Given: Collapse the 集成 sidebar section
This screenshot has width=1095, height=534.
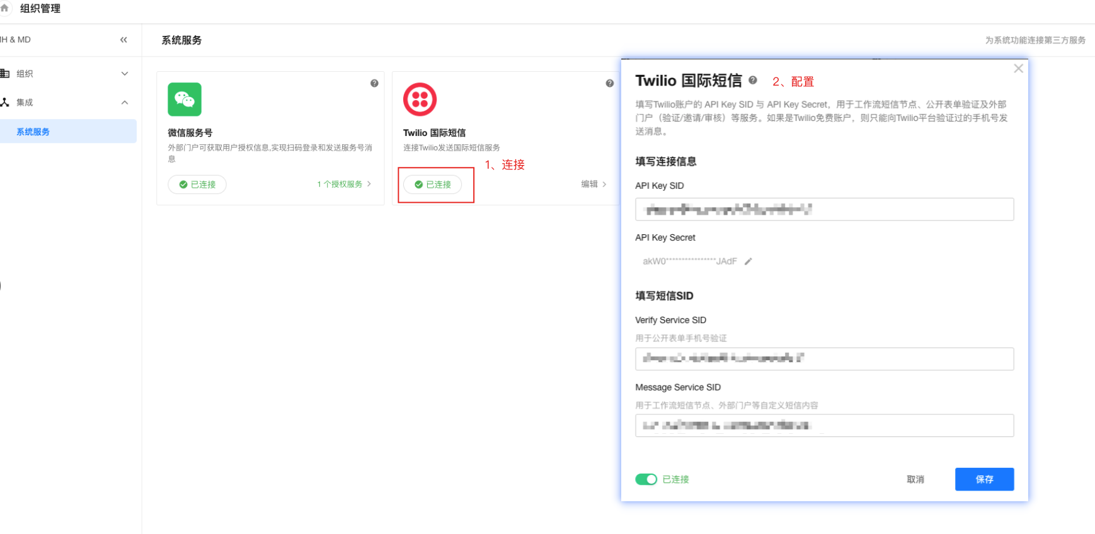Looking at the screenshot, I should [x=125, y=103].
